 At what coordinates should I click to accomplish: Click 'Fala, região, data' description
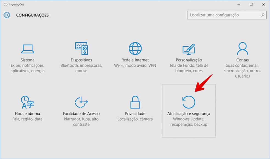pos(27,119)
